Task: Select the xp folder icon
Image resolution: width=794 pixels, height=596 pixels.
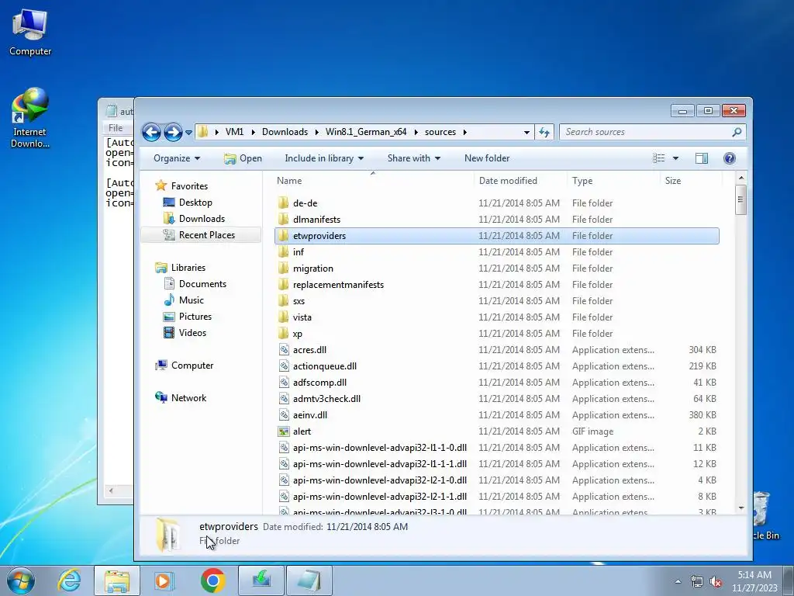Action: pyautogui.click(x=284, y=334)
